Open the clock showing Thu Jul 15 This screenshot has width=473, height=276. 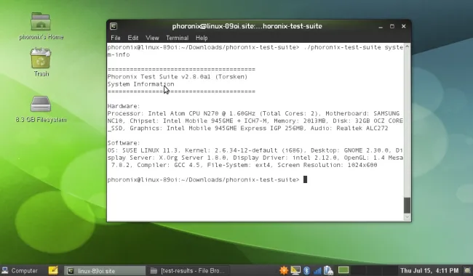click(x=429, y=271)
